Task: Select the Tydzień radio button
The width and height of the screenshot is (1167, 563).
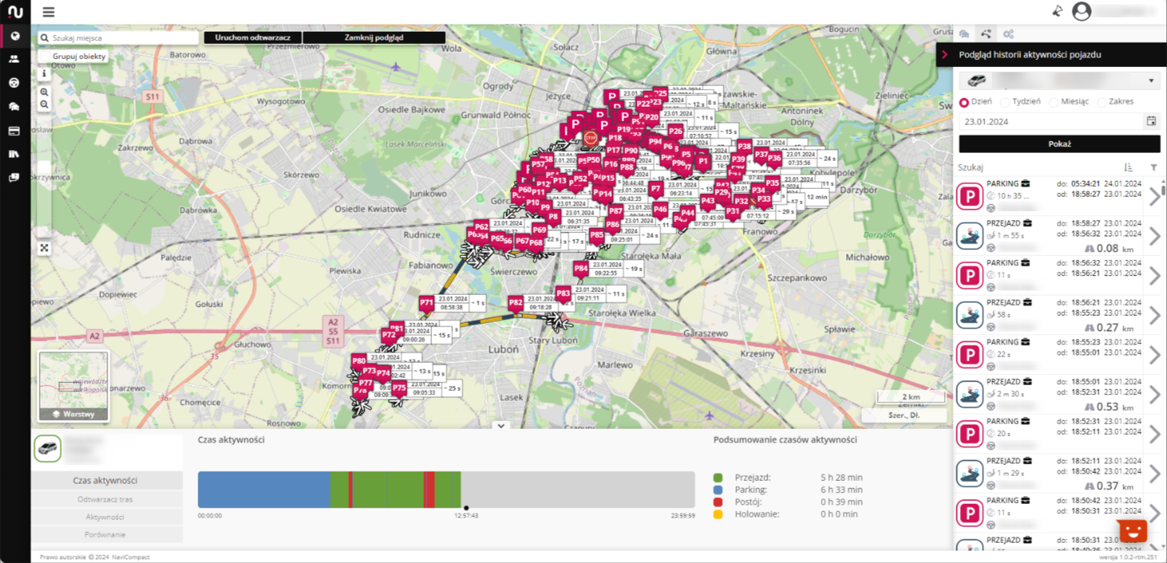Action: 1005,102
